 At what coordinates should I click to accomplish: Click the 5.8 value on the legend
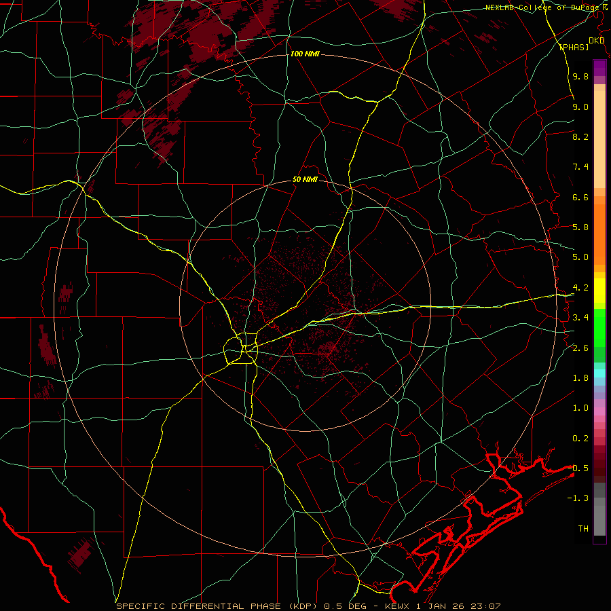pos(580,227)
